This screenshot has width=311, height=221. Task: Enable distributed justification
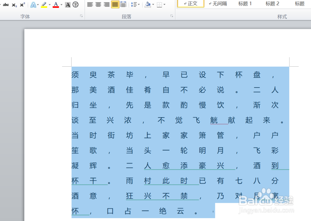point(123,4)
